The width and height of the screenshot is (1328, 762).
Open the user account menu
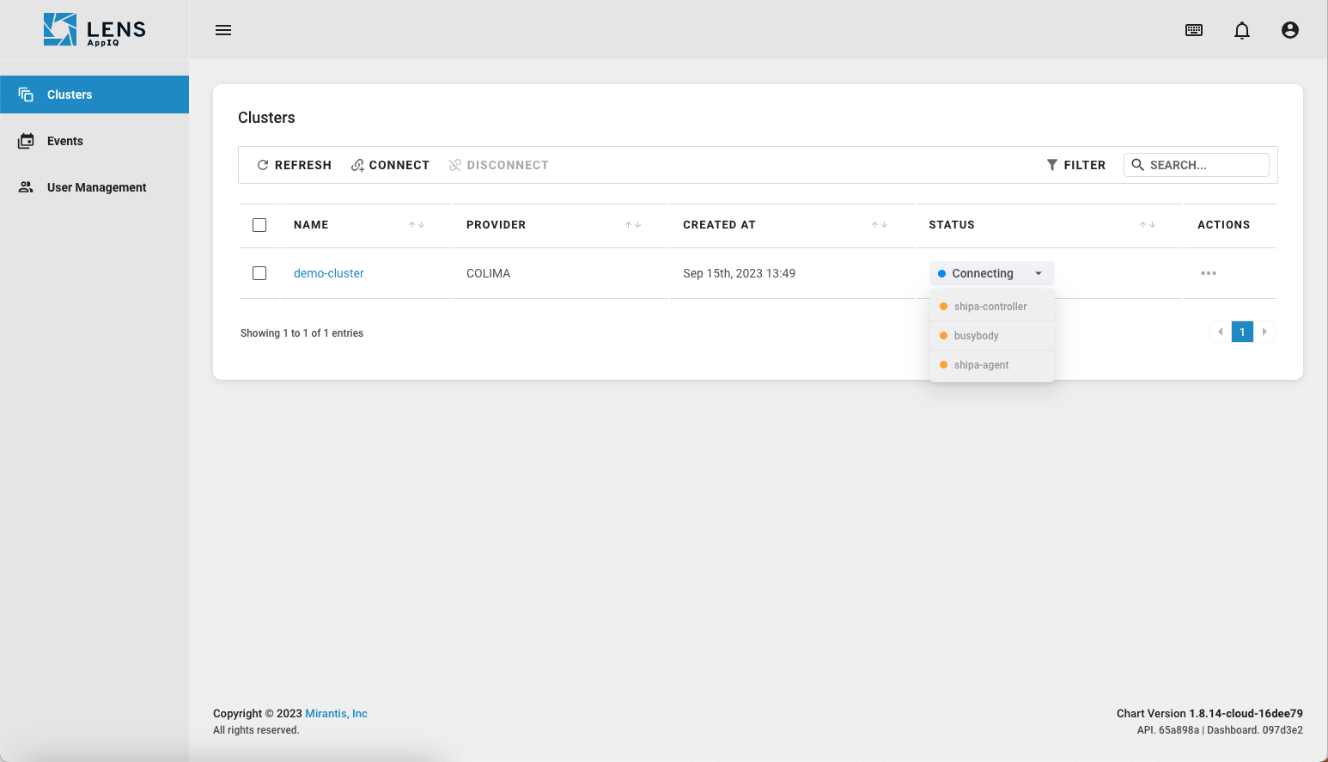coord(1290,30)
